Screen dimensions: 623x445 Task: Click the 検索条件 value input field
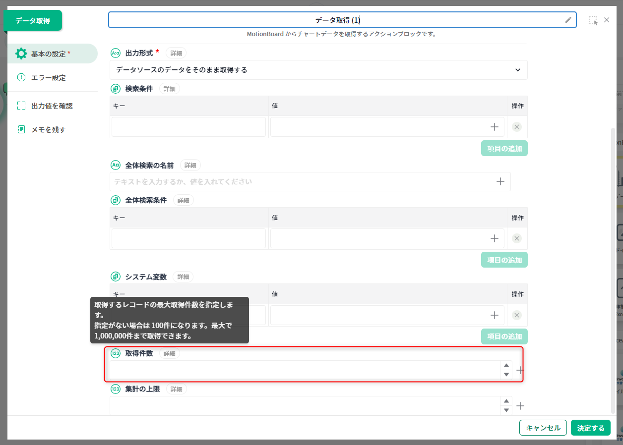coord(387,127)
